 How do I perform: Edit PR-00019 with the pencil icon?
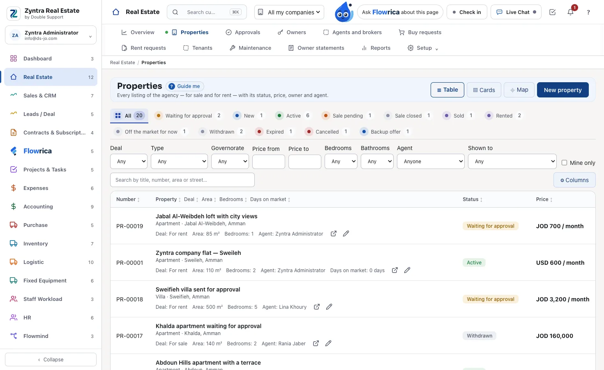pyautogui.click(x=346, y=234)
